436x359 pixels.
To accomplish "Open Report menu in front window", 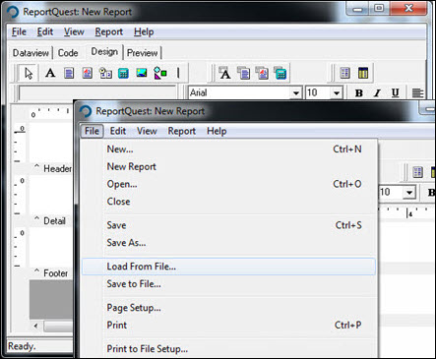I will click(x=182, y=131).
